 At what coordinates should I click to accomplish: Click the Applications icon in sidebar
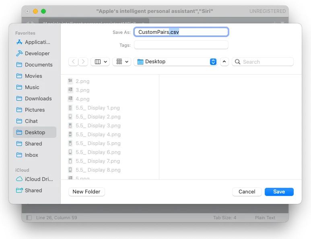[19, 42]
